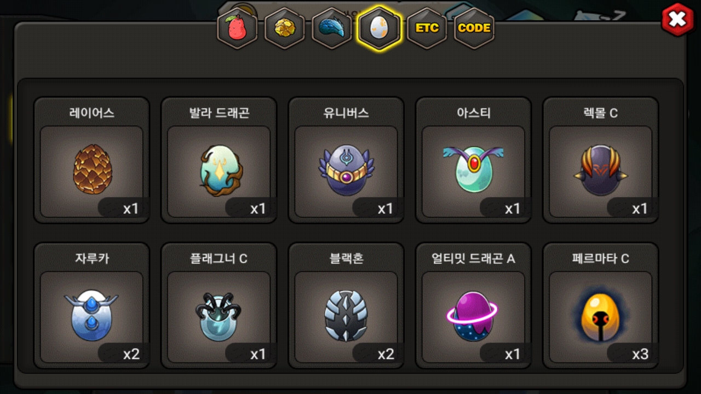The image size is (701, 394).
Task: Pick the purple 유니버스 egg
Action: coord(346,170)
